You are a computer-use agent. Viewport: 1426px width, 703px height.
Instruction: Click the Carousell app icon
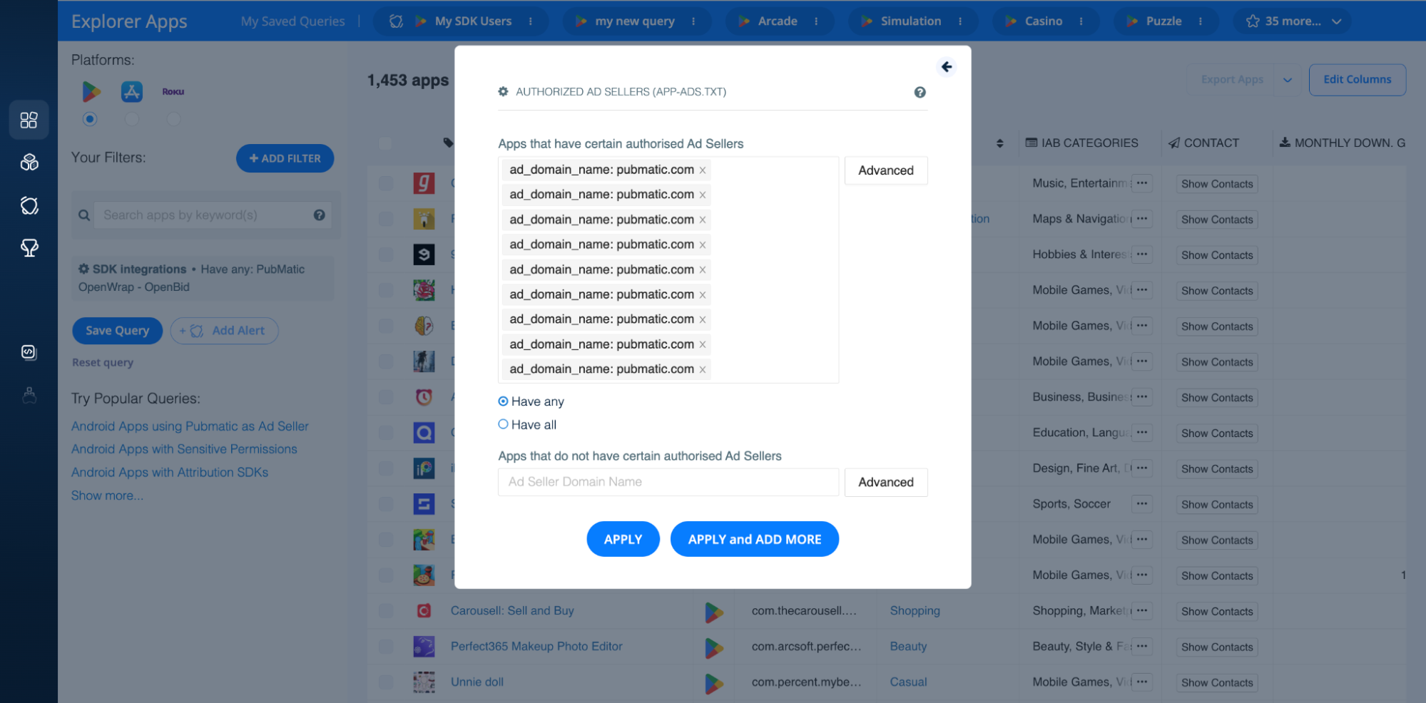point(424,611)
